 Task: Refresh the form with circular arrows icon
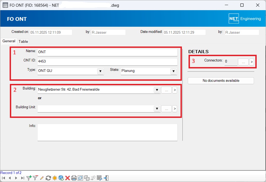(x=48, y=178)
